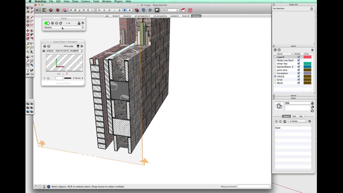Set brick as active layer radio
The image size is (343, 193).
pyautogui.click(x=275, y=80)
